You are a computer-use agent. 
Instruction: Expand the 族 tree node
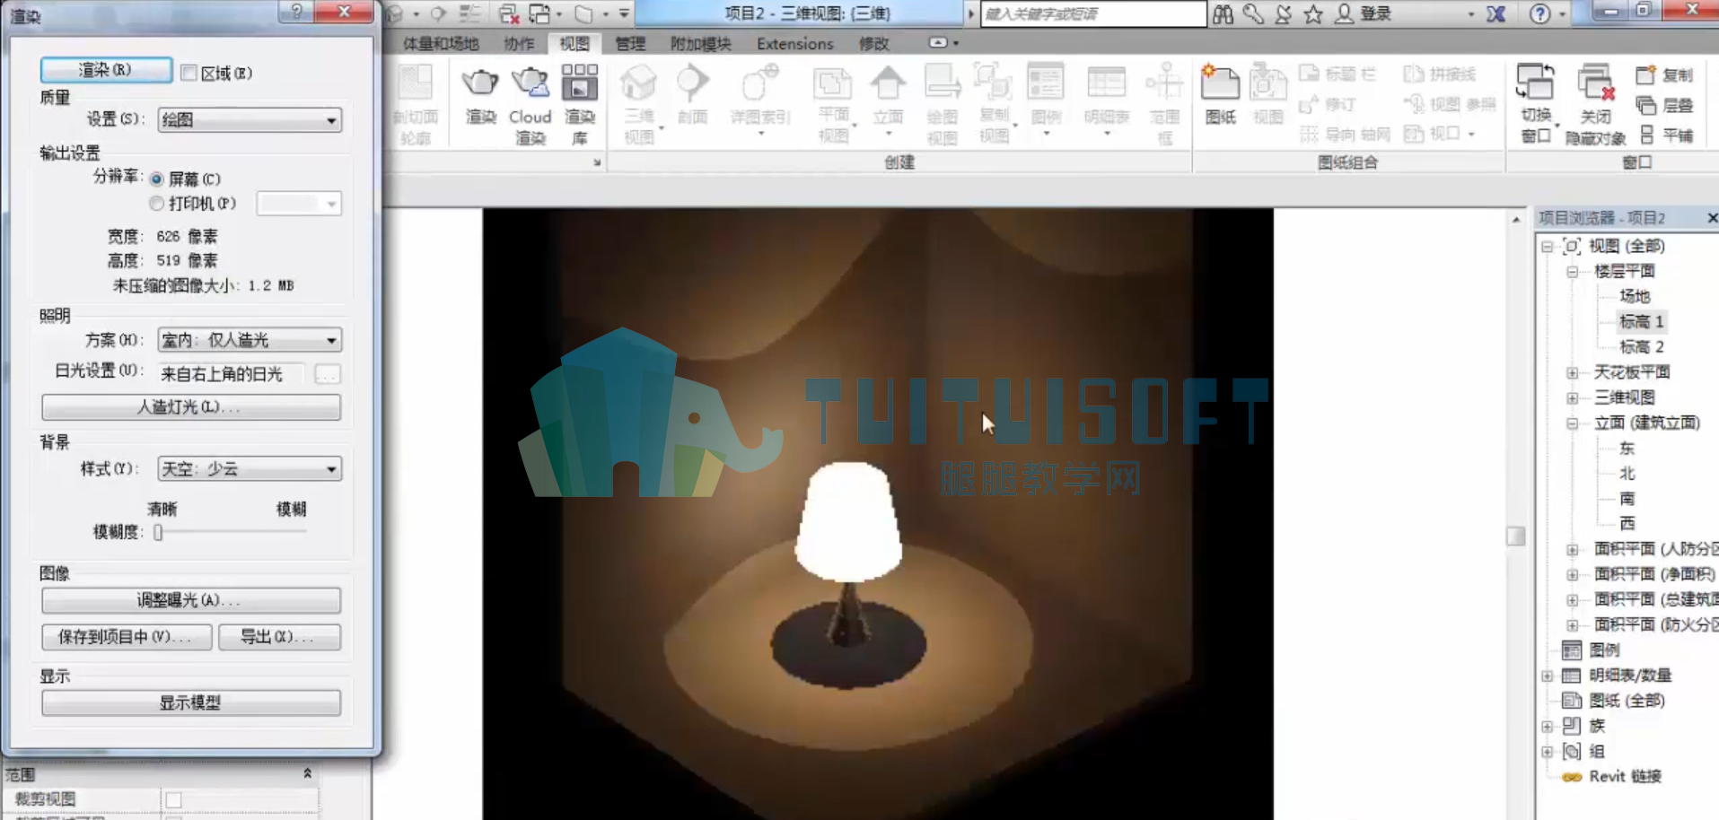(1548, 727)
